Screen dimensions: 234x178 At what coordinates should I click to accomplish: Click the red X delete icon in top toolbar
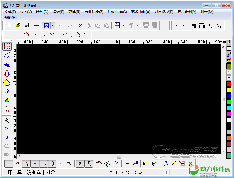[80, 25]
